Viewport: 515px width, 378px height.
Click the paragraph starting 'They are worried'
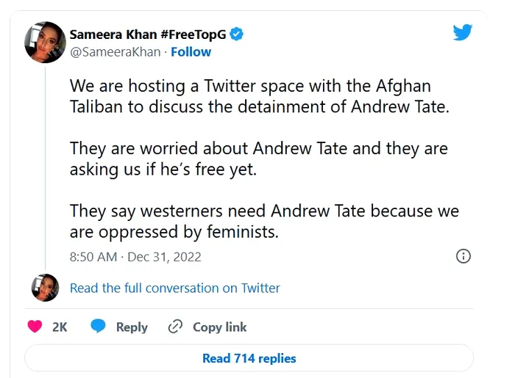coord(258,159)
